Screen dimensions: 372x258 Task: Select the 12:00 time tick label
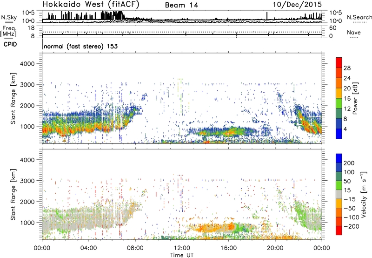[182, 248]
